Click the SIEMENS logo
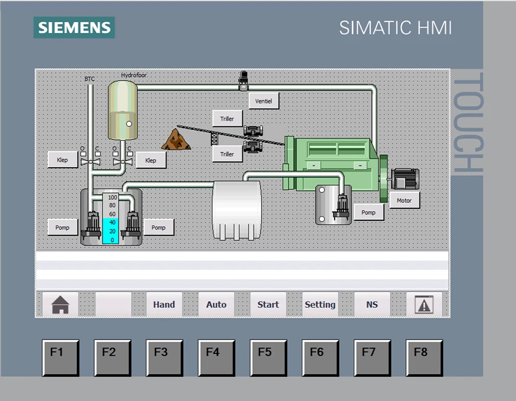Viewport: 516px width, 401px height. [x=74, y=28]
